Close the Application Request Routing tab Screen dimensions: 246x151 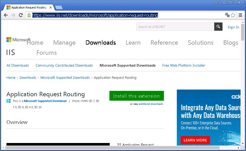pyautogui.click(x=51, y=7)
